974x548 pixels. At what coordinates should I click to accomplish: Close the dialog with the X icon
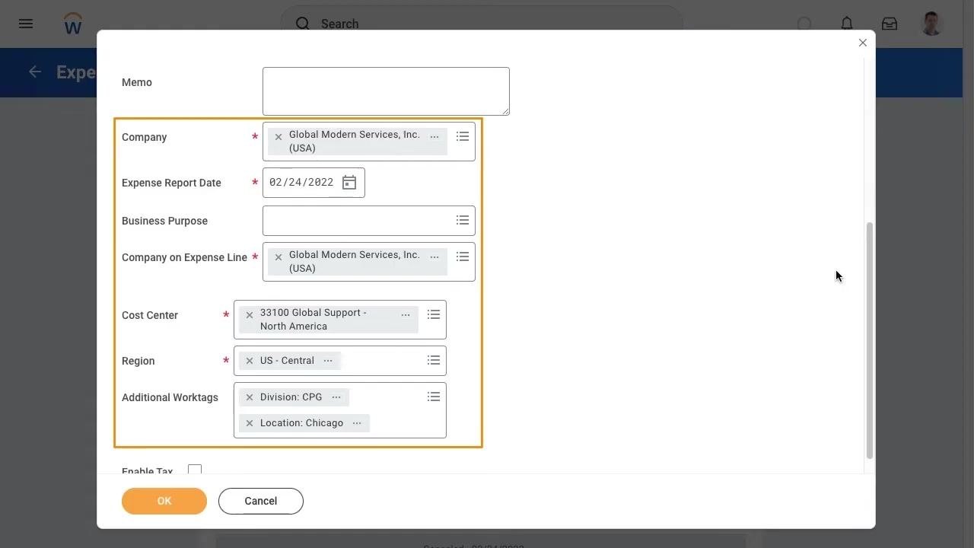pos(863,43)
